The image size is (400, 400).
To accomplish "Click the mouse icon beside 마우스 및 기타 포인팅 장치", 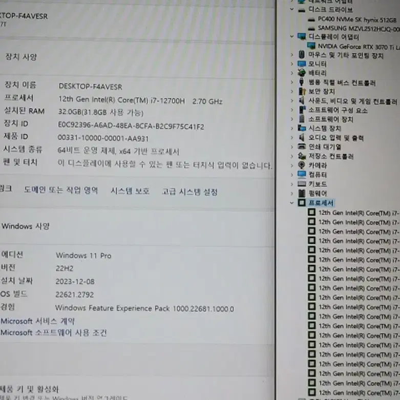I will point(302,55).
